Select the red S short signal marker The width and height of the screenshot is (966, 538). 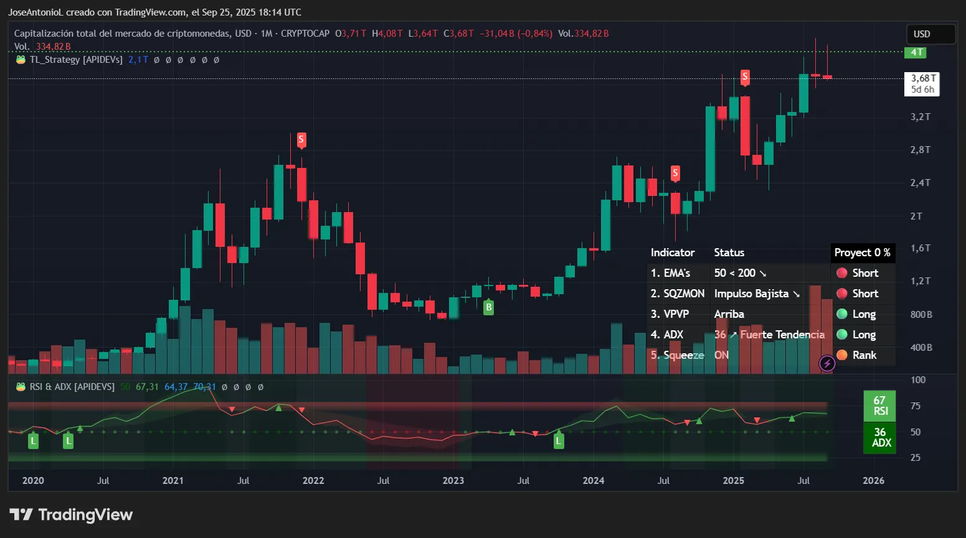pyautogui.click(x=301, y=139)
